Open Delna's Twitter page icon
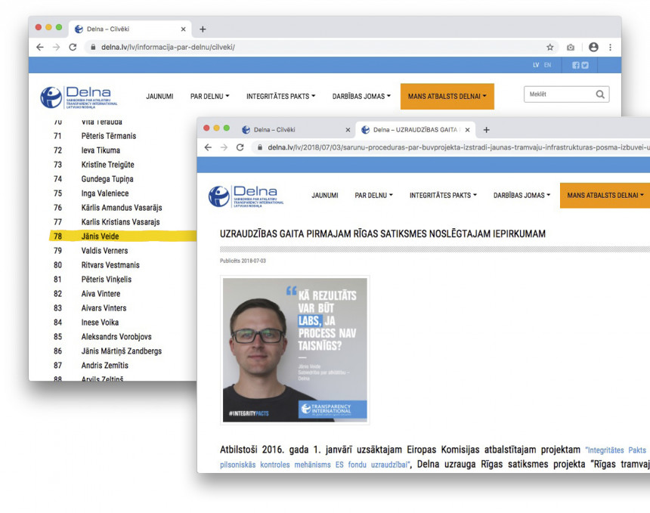This screenshot has height=513, width=650. tap(585, 65)
